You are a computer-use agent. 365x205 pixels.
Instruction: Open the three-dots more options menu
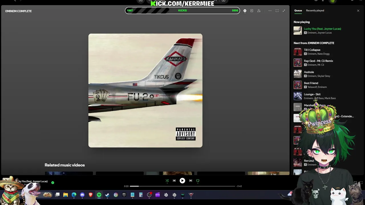tap(270, 11)
